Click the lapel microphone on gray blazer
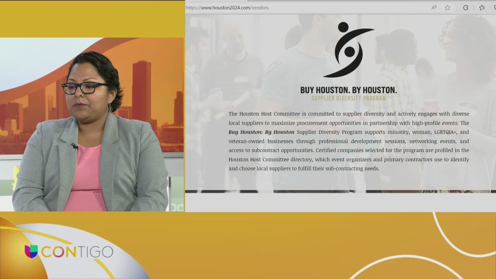 click(74, 146)
